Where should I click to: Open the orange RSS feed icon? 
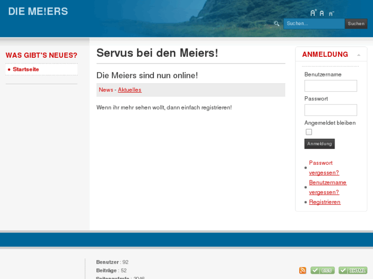coord(303,270)
